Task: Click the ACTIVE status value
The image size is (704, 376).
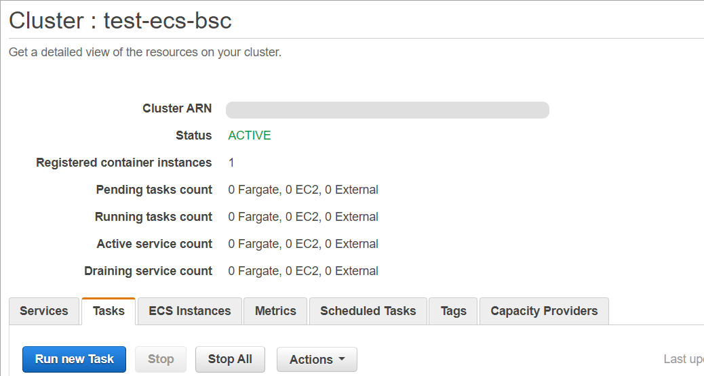Action: pyautogui.click(x=249, y=135)
